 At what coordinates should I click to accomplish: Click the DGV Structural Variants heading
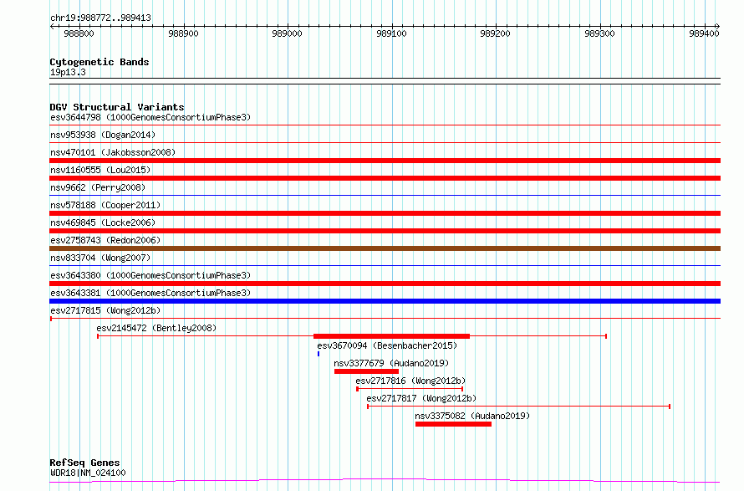(117, 107)
